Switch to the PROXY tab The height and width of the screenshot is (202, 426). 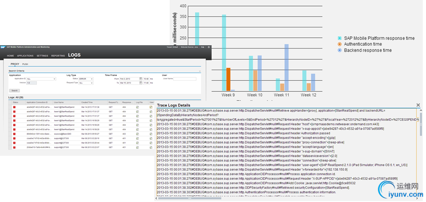[15, 64]
